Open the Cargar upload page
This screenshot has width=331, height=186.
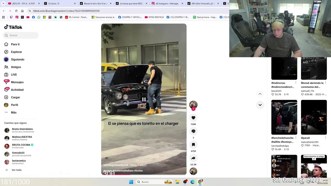pos(12,97)
